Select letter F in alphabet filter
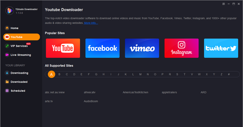 pyautogui.click(x=89, y=74)
